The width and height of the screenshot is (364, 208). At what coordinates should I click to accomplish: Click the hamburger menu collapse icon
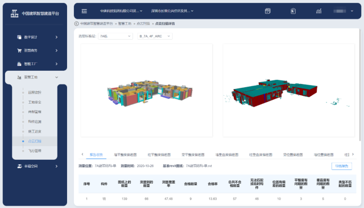(x=84, y=11)
